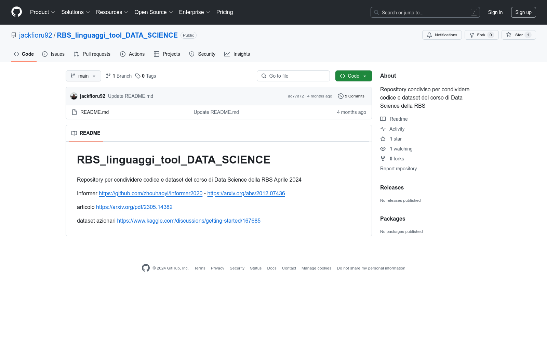
Task: Click the Sign in link
Action: tap(495, 12)
